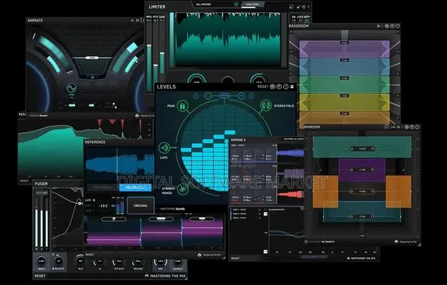Select the yellow Bassroom EQ band
The height and width of the screenshot is (285, 447).
pos(345,102)
